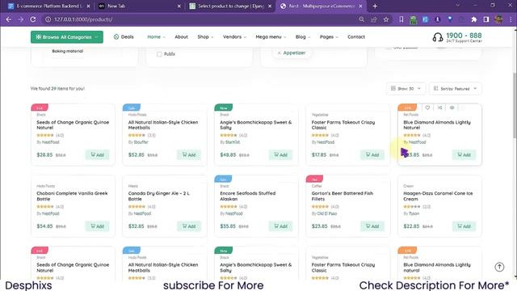
Task: Click the Baking material category
Action: pyautogui.click(x=68, y=51)
